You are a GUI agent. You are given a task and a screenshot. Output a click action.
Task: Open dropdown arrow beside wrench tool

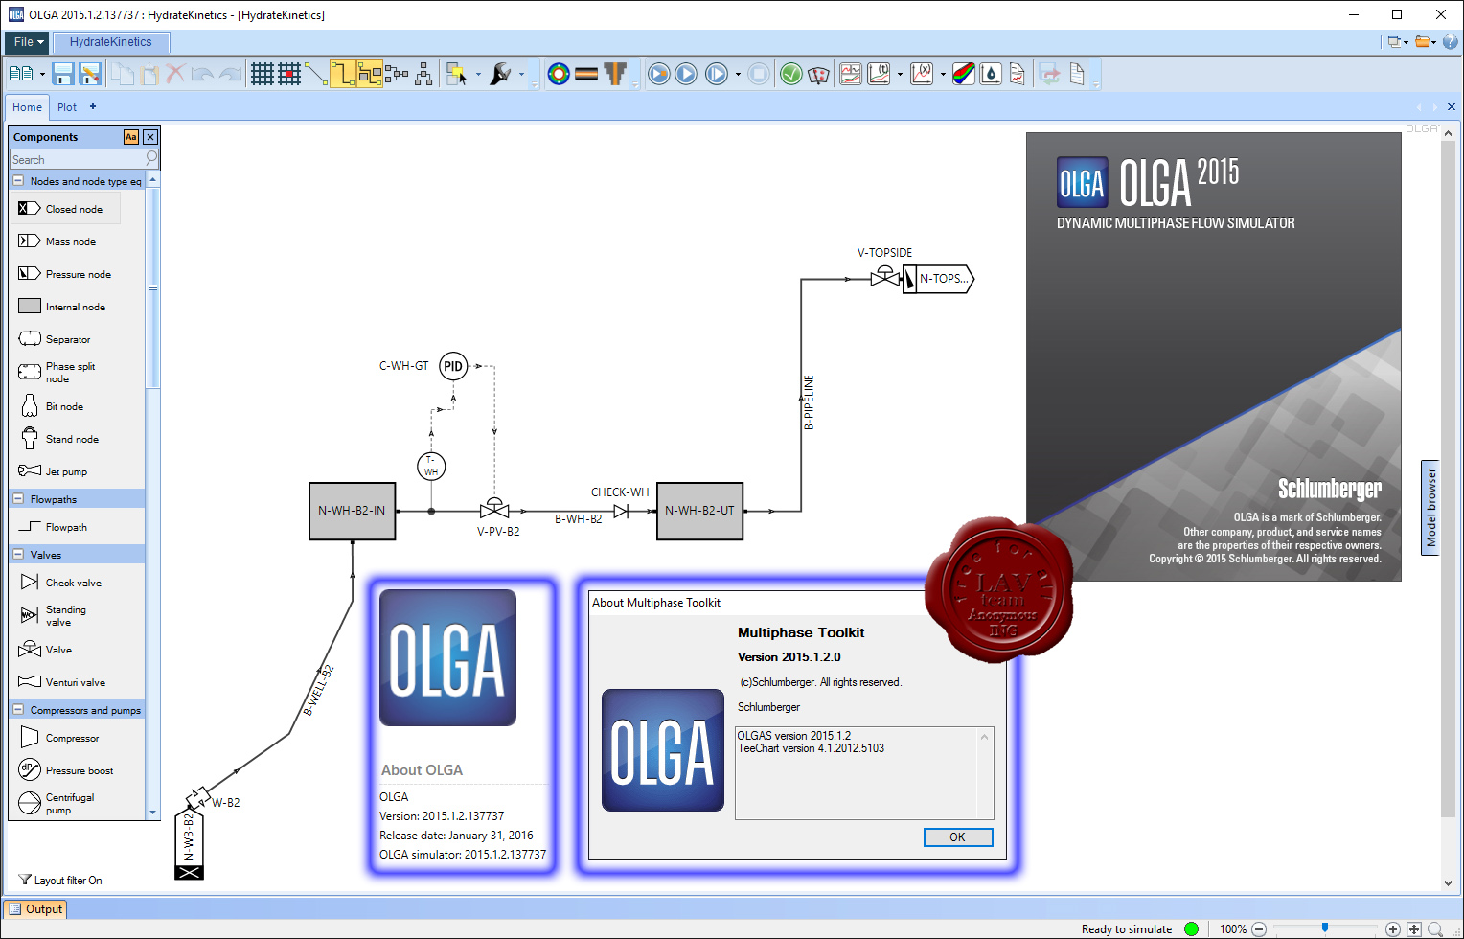point(521,74)
